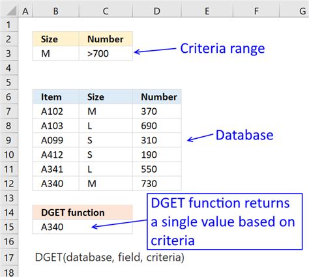Image resolution: width=309 pixels, height=277 pixels.
Task: Click the 'DGET function' header cell
Action: pyautogui.click(x=83, y=212)
